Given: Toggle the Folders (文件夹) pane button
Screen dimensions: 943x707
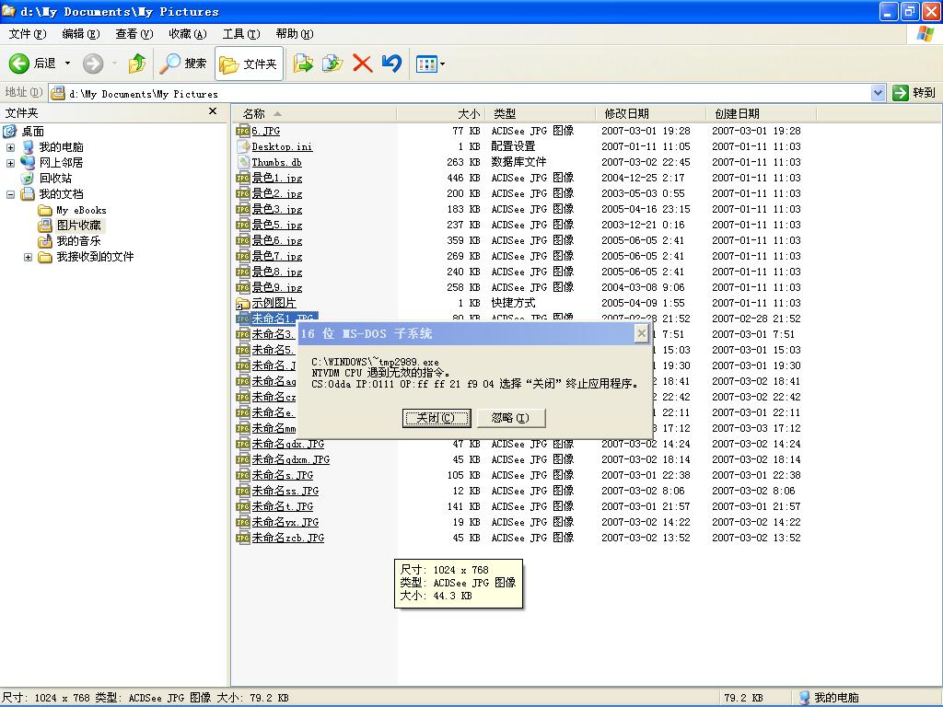Looking at the screenshot, I should click(249, 64).
